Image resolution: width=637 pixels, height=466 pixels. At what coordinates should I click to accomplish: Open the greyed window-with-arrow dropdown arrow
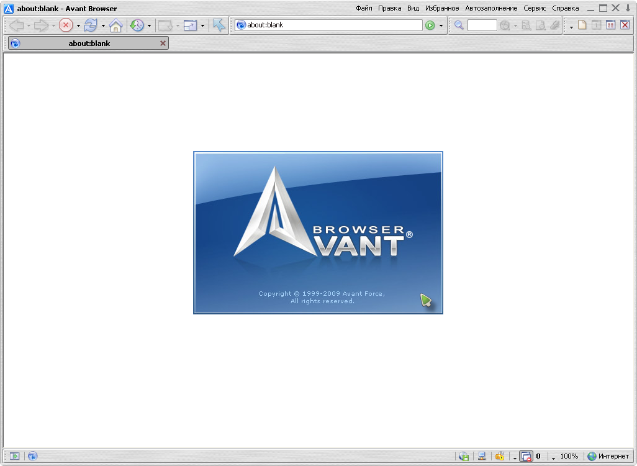178,25
